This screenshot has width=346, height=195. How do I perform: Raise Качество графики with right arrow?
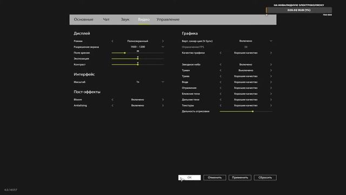coord(271,53)
